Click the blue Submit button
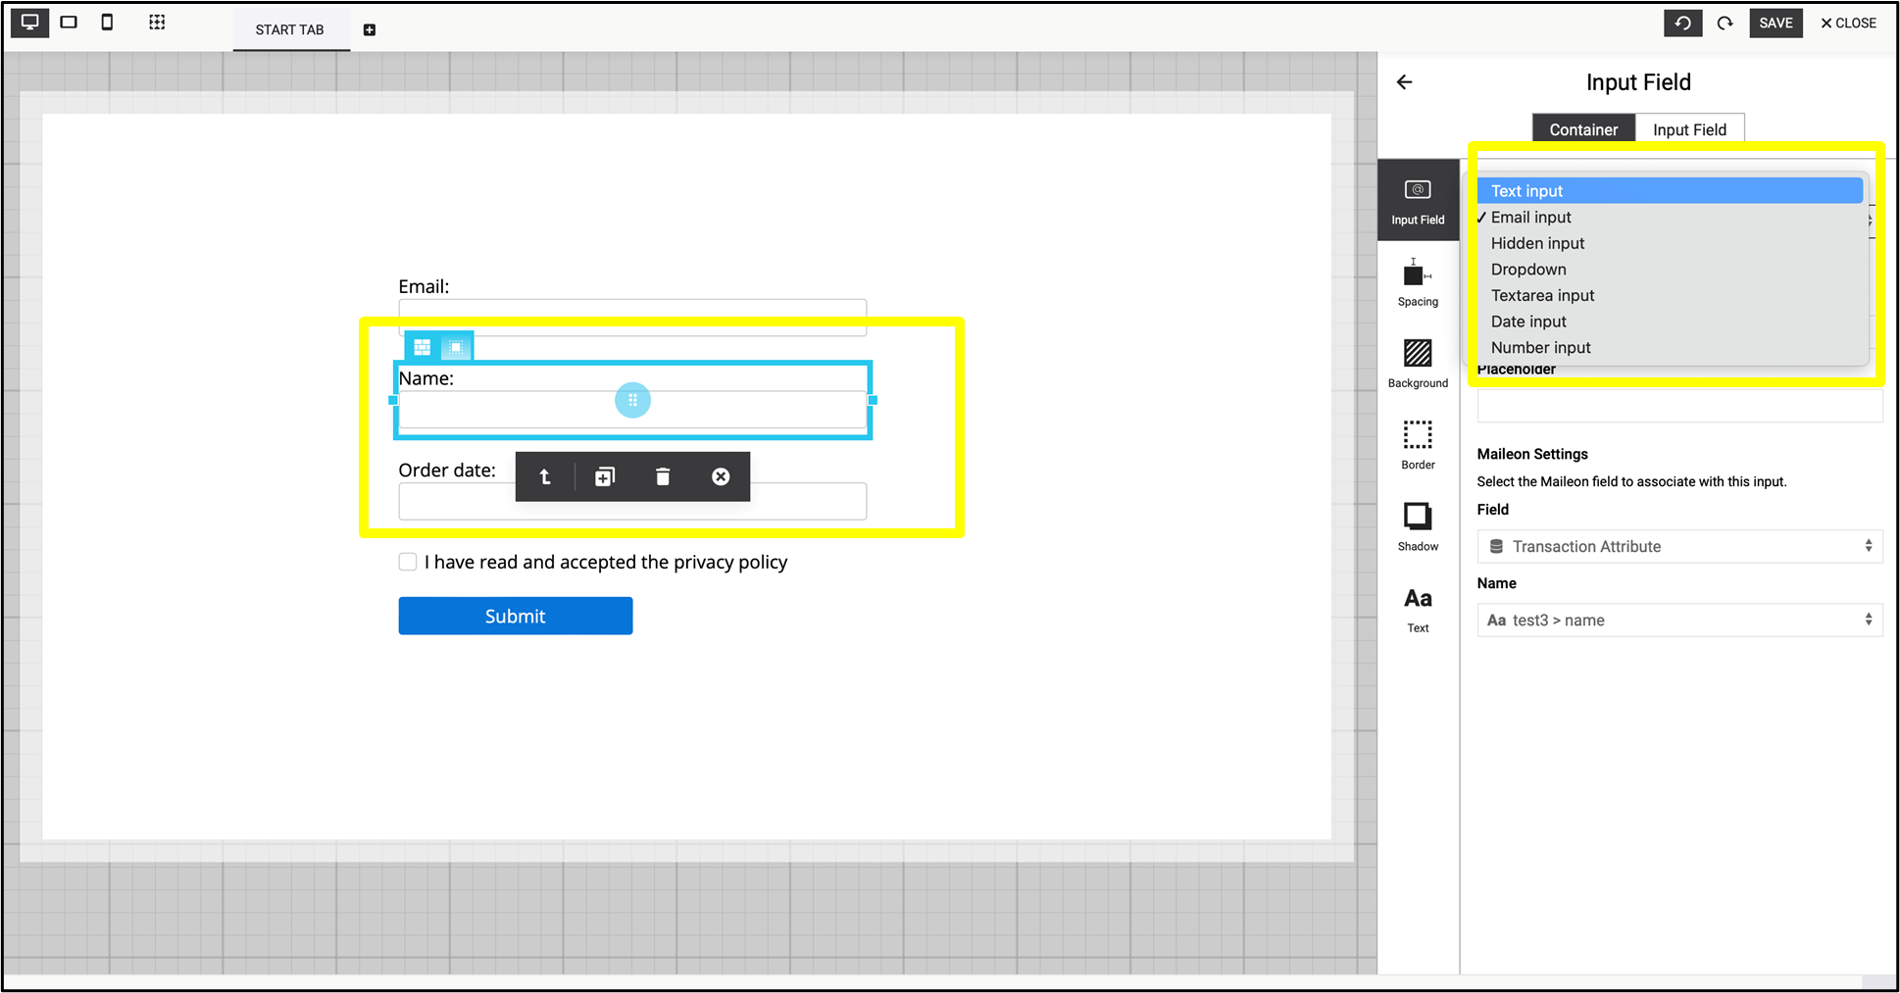 [x=516, y=616]
